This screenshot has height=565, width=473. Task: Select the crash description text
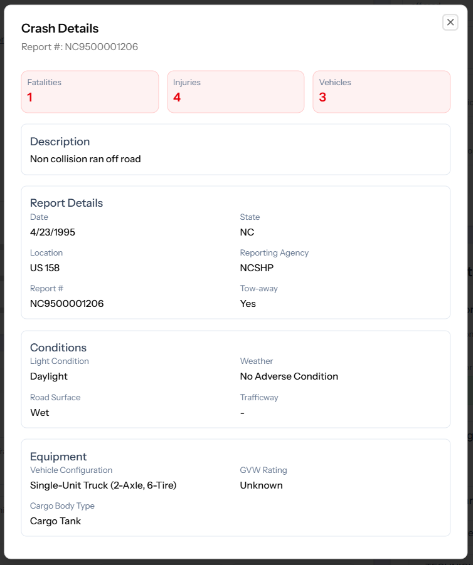click(85, 159)
